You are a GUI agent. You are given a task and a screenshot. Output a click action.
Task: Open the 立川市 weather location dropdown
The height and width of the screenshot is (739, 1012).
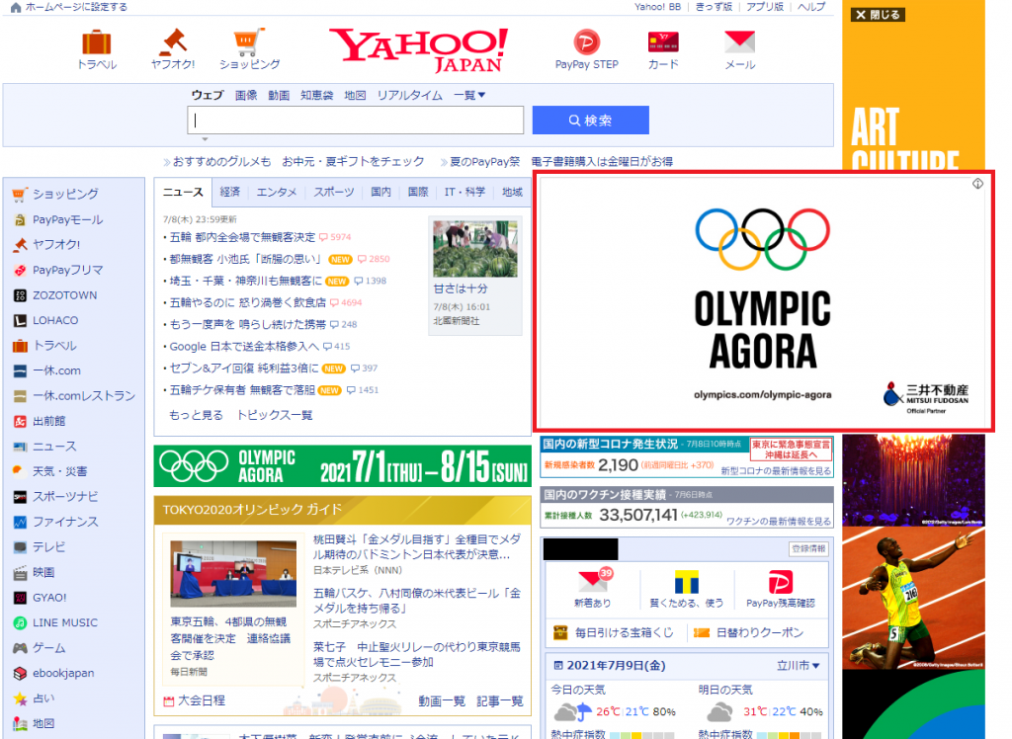(799, 666)
